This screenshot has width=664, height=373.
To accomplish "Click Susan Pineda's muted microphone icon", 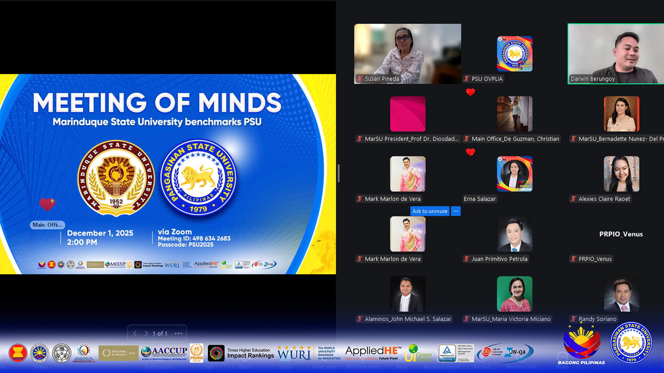I will pyautogui.click(x=360, y=79).
